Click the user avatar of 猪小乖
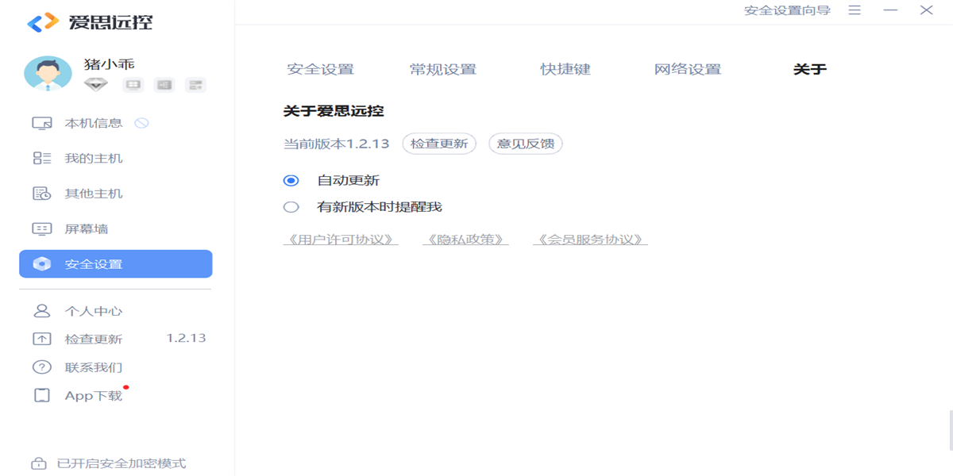Screen dimensions: 953x476 point(48,74)
